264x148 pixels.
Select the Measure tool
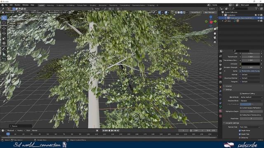coord(4,54)
